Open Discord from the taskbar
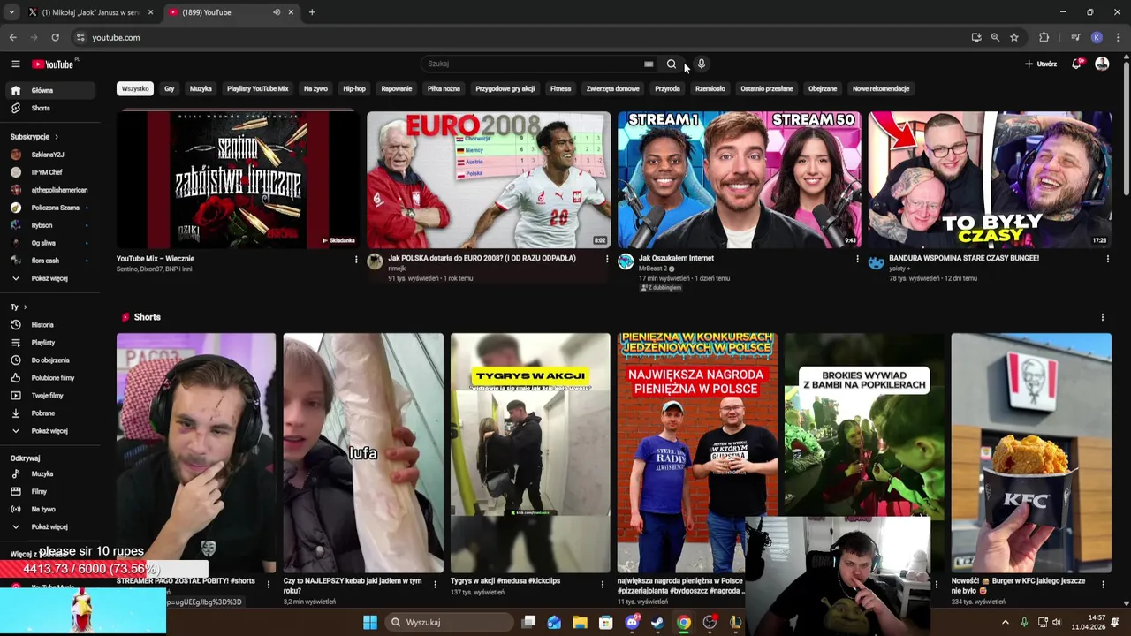The height and width of the screenshot is (636, 1131). point(632,622)
